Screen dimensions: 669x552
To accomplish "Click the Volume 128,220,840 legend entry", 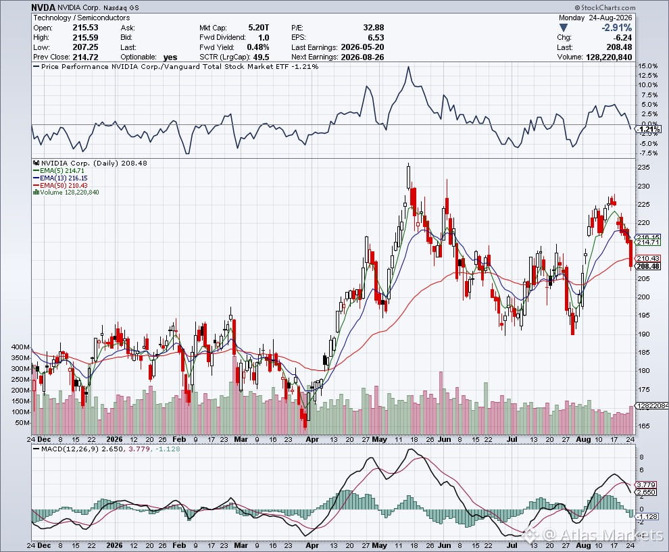I will 66,193.
